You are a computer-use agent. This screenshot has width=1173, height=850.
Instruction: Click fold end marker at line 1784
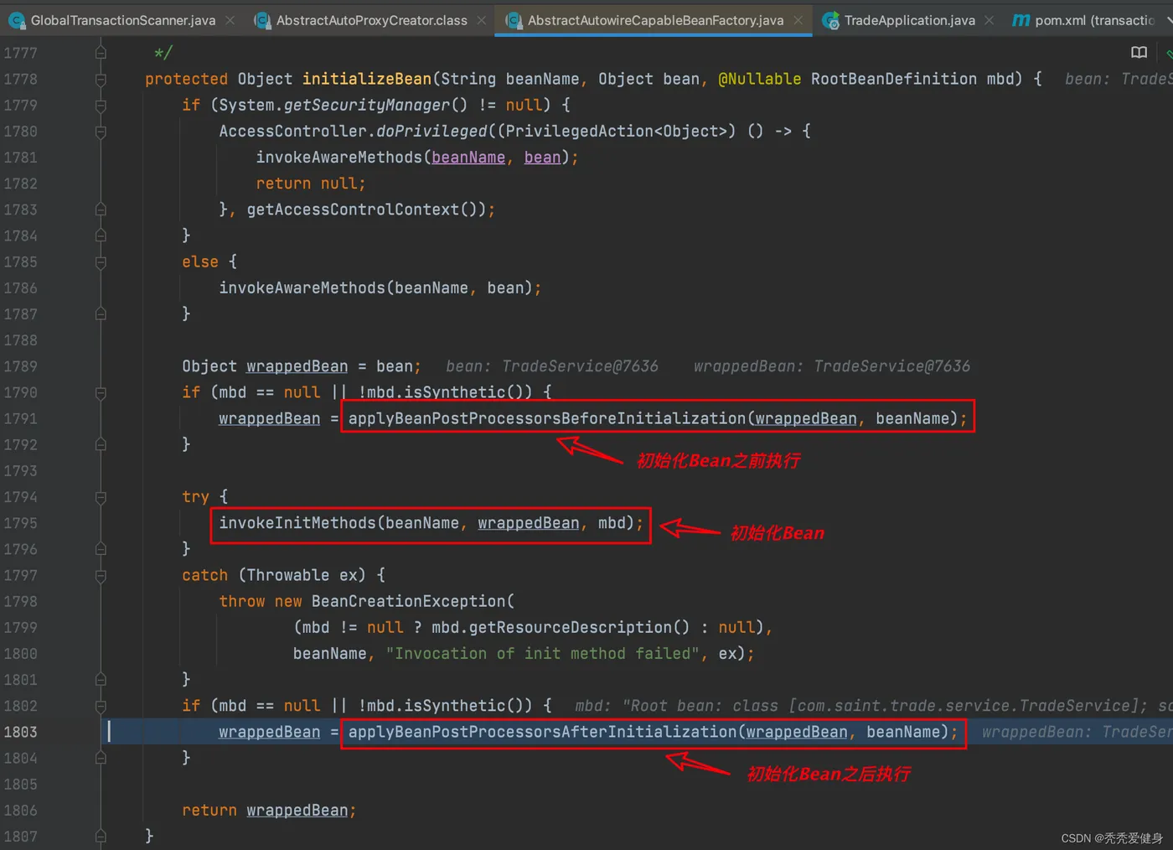point(101,236)
